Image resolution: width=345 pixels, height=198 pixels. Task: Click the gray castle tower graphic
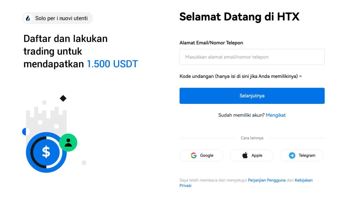pos(45,116)
